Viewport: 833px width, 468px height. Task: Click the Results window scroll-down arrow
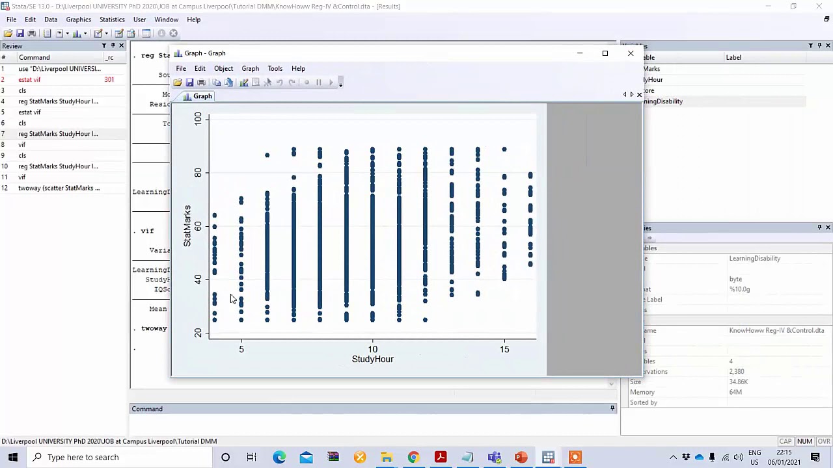[x=611, y=384]
